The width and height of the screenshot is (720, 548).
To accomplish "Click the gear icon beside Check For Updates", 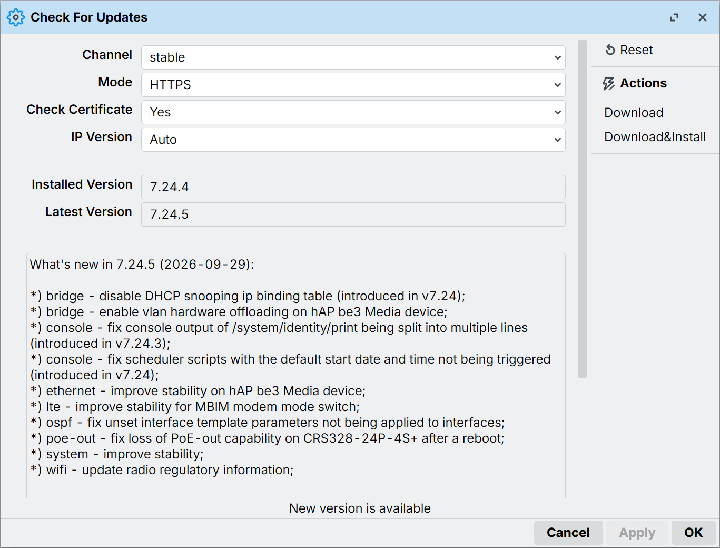I will tap(16, 17).
